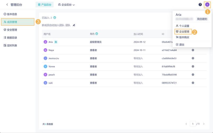
Task: Select 版本购买 in user menu
Action: pos(182,37)
